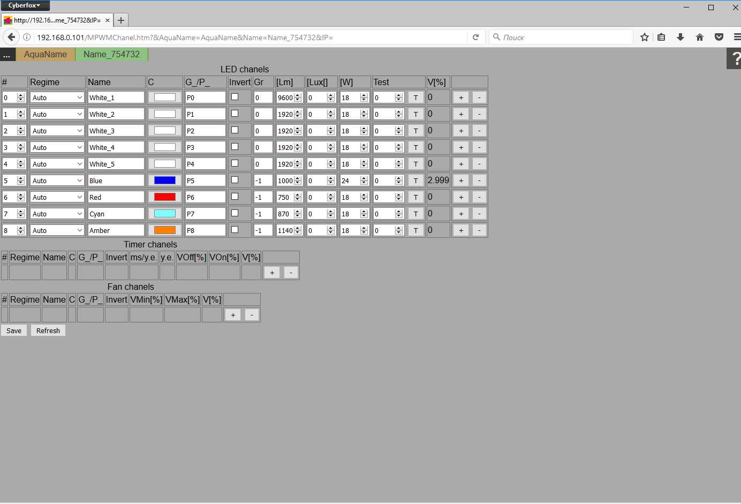The width and height of the screenshot is (741, 504).
Task: Click the Name field containing White_3
Action: [x=116, y=131]
